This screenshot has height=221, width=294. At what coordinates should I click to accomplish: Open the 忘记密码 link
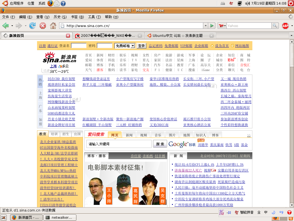[x=156, y=46]
